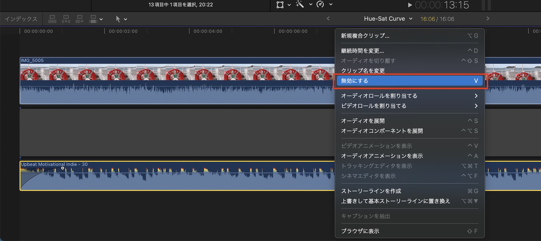Select the IMG_5005 video clip

(x=177, y=81)
